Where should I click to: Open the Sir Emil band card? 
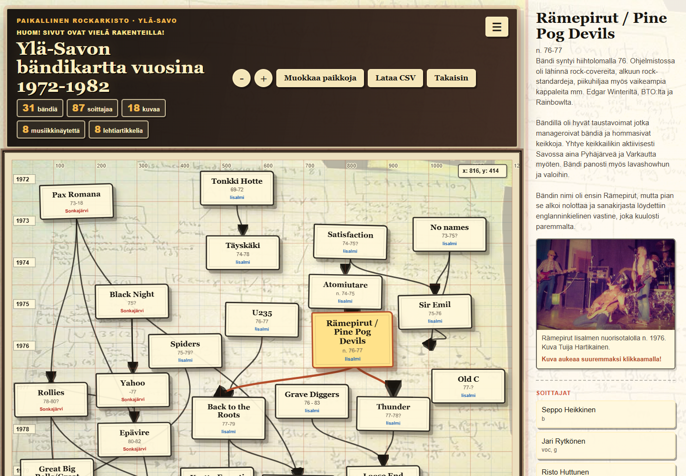[435, 312]
